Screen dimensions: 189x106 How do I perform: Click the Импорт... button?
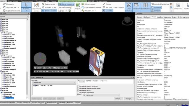(x=118, y=99)
